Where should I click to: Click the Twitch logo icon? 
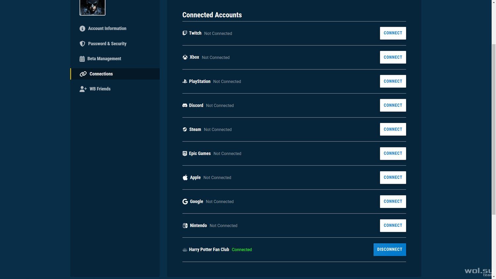[185, 33]
